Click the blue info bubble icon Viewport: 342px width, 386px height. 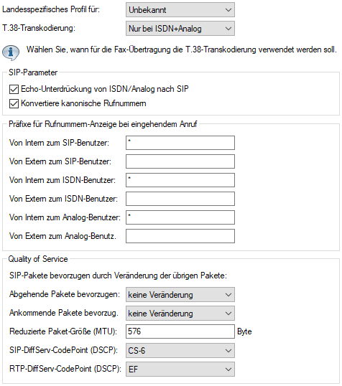click(x=11, y=52)
